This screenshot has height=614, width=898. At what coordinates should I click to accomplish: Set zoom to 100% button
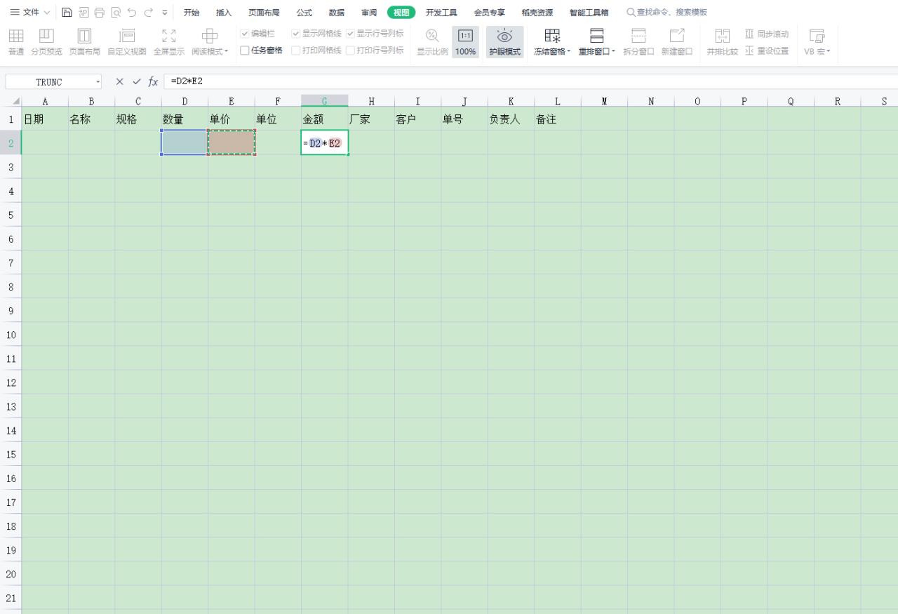click(x=465, y=42)
